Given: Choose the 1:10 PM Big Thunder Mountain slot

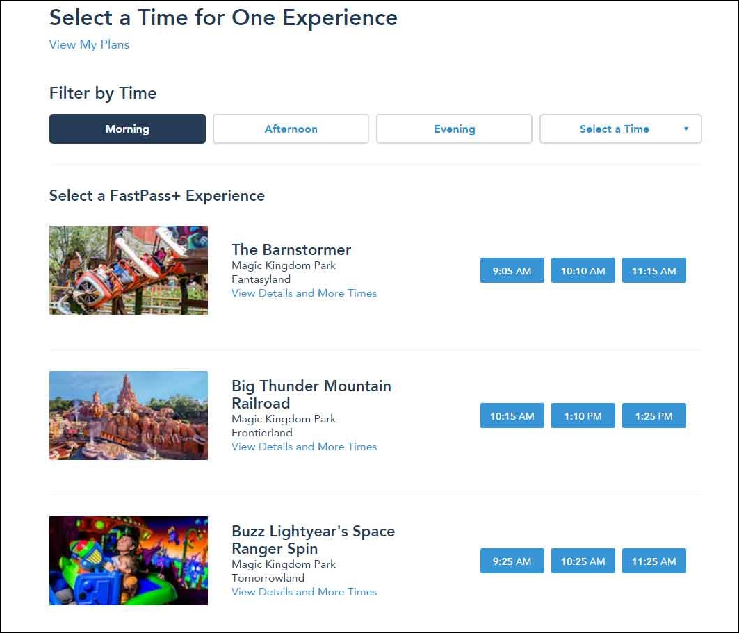Looking at the screenshot, I should (583, 415).
